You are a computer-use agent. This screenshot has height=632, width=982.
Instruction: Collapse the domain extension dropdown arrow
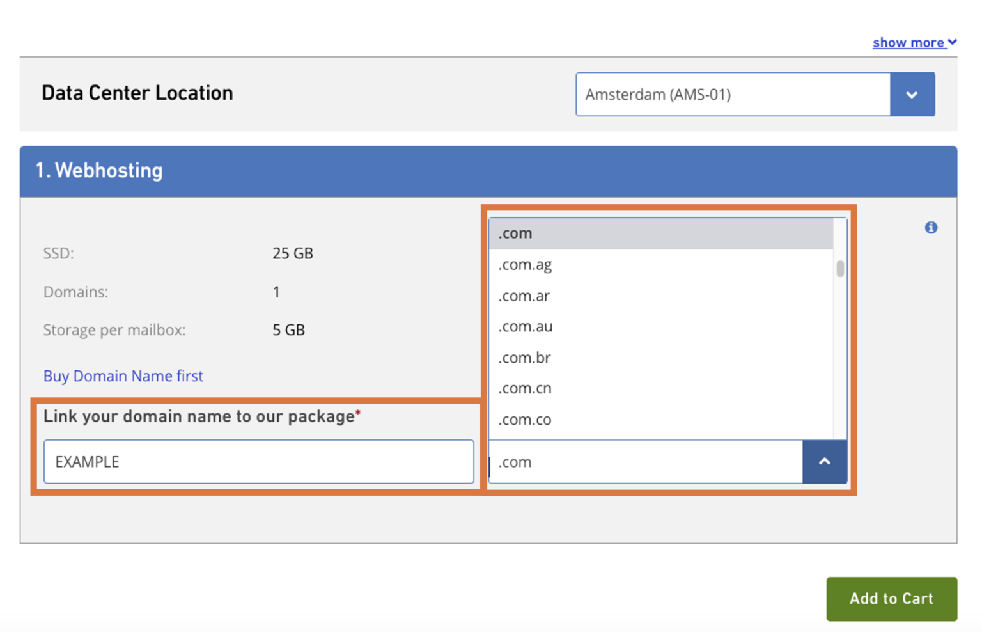click(825, 461)
